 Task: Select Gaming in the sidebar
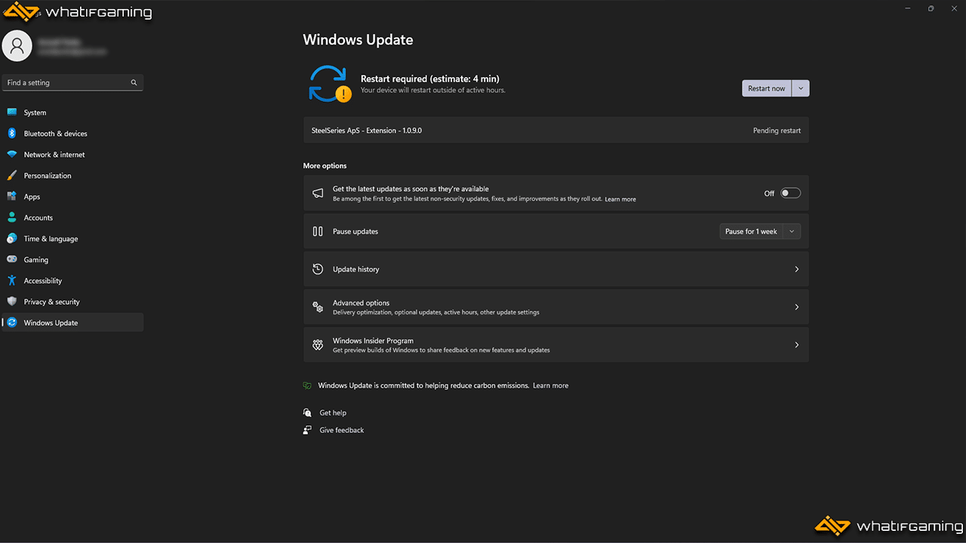[x=72, y=259]
